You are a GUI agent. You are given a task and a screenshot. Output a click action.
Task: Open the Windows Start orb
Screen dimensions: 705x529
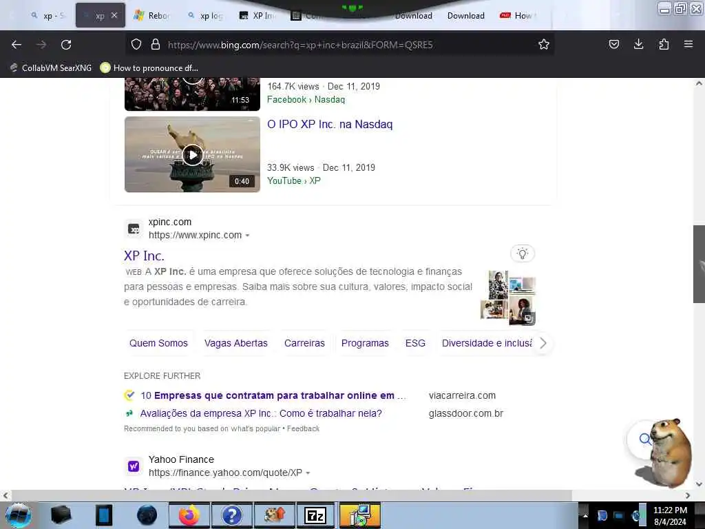(18, 515)
